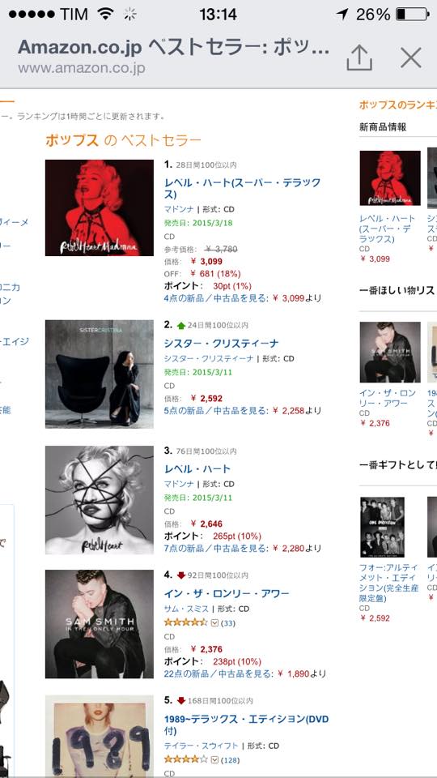
Task: Open One Direction album thumbnail in sidebar
Action: click(382, 527)
